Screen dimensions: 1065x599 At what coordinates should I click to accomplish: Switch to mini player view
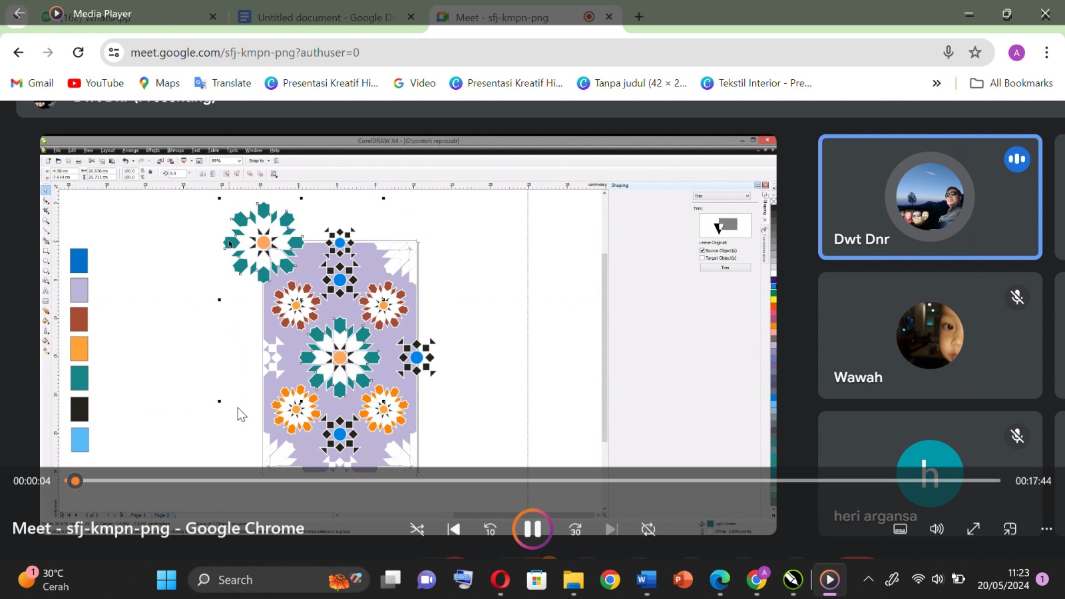point(1010,529)
